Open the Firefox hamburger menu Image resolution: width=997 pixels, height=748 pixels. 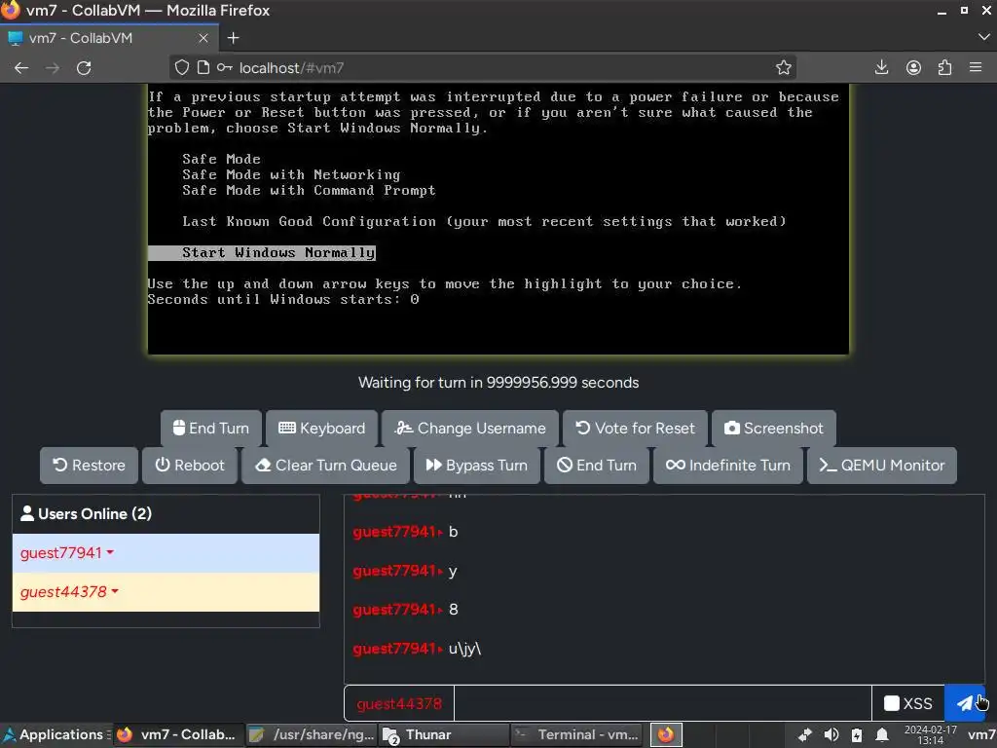tap(976, 67)
